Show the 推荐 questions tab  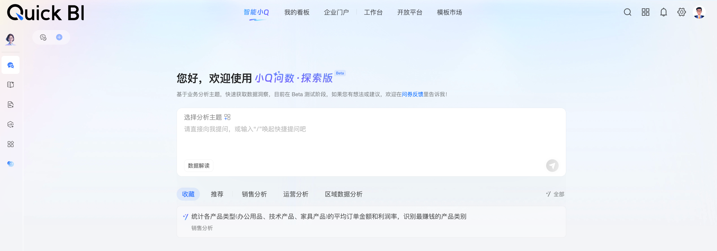[x=217, y=194]
